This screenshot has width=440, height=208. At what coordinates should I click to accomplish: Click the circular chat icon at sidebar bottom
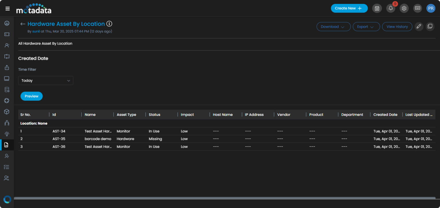click(7, 199)
